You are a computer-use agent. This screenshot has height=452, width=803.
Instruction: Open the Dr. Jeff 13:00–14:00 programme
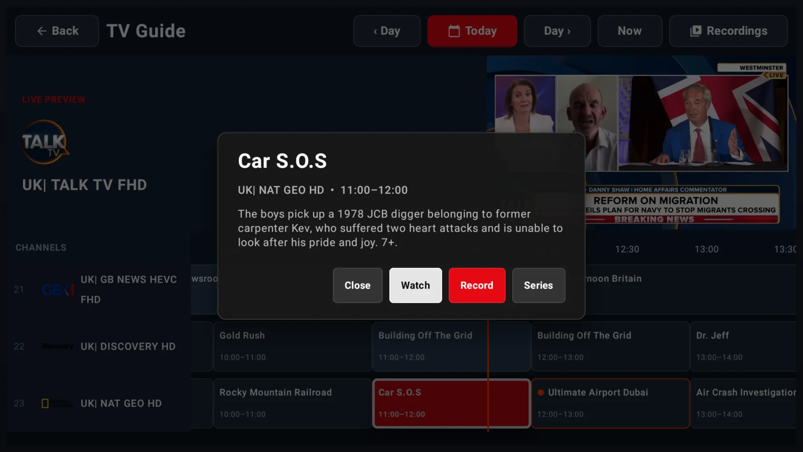(x=744, y=347)
